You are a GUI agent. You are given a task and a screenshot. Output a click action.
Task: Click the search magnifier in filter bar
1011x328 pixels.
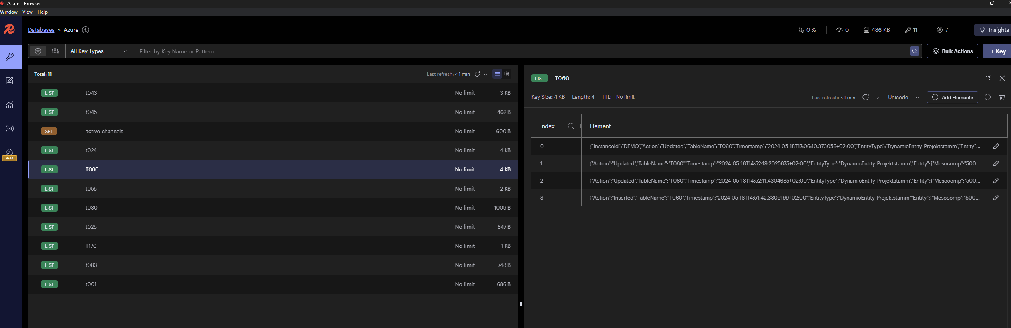tap(914, 51)
